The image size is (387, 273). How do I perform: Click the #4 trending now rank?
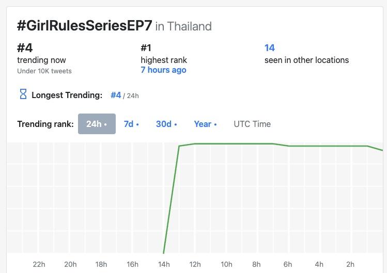pyautogui.click(x=25, y=48)
